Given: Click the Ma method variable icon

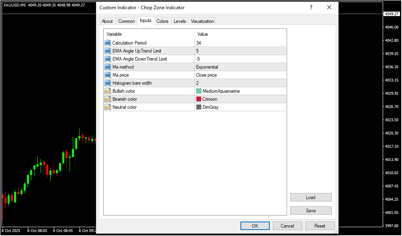Looking at the screenshot, I should pyautogui.click(x=107, y=67).
